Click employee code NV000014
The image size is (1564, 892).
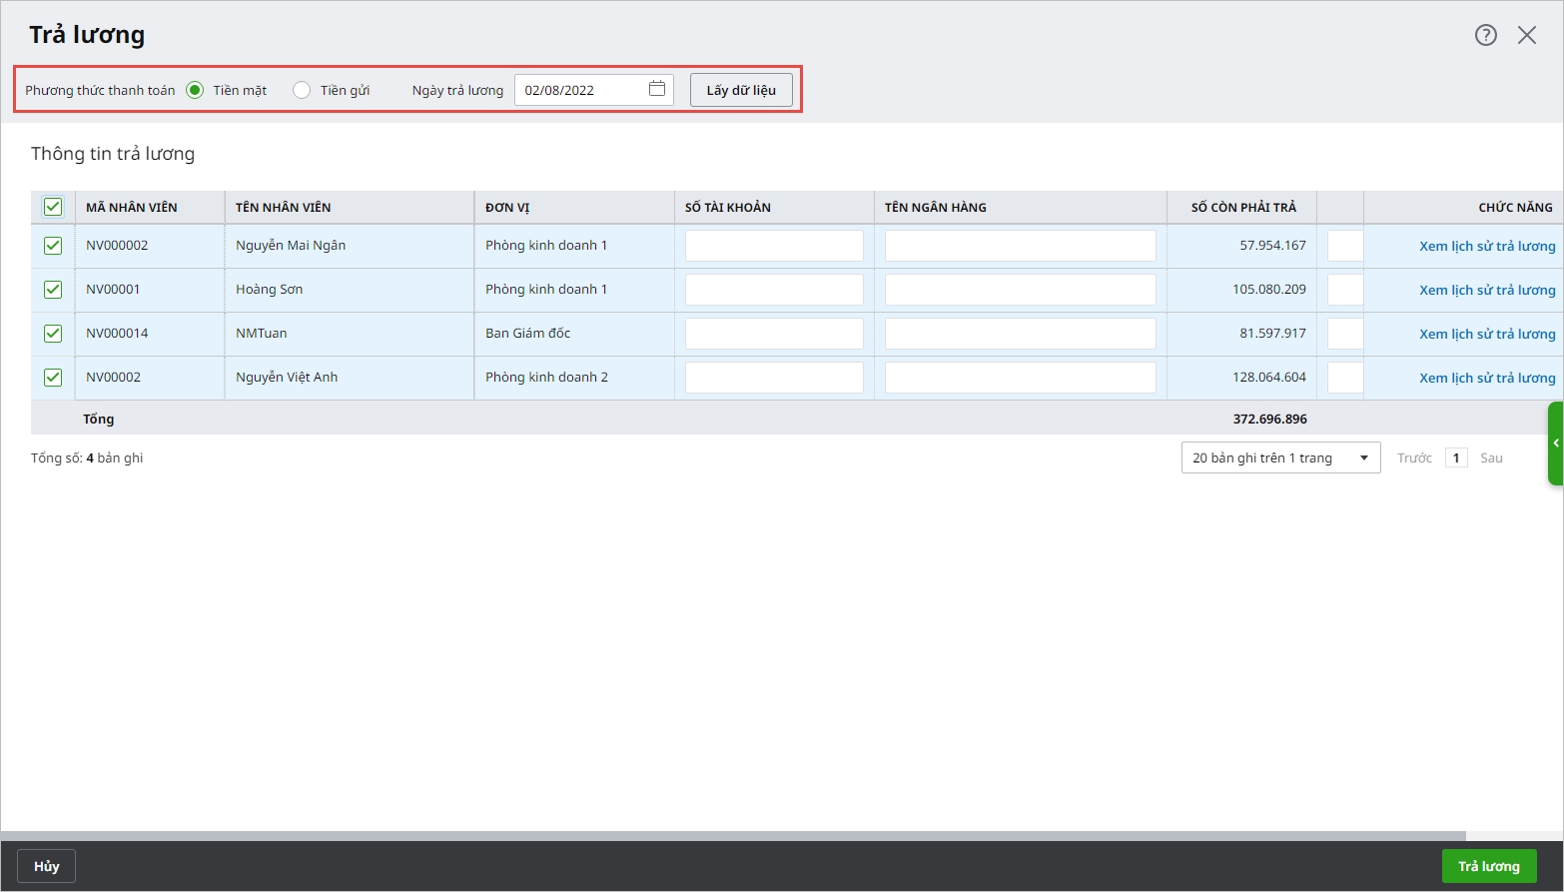[117, 334]
